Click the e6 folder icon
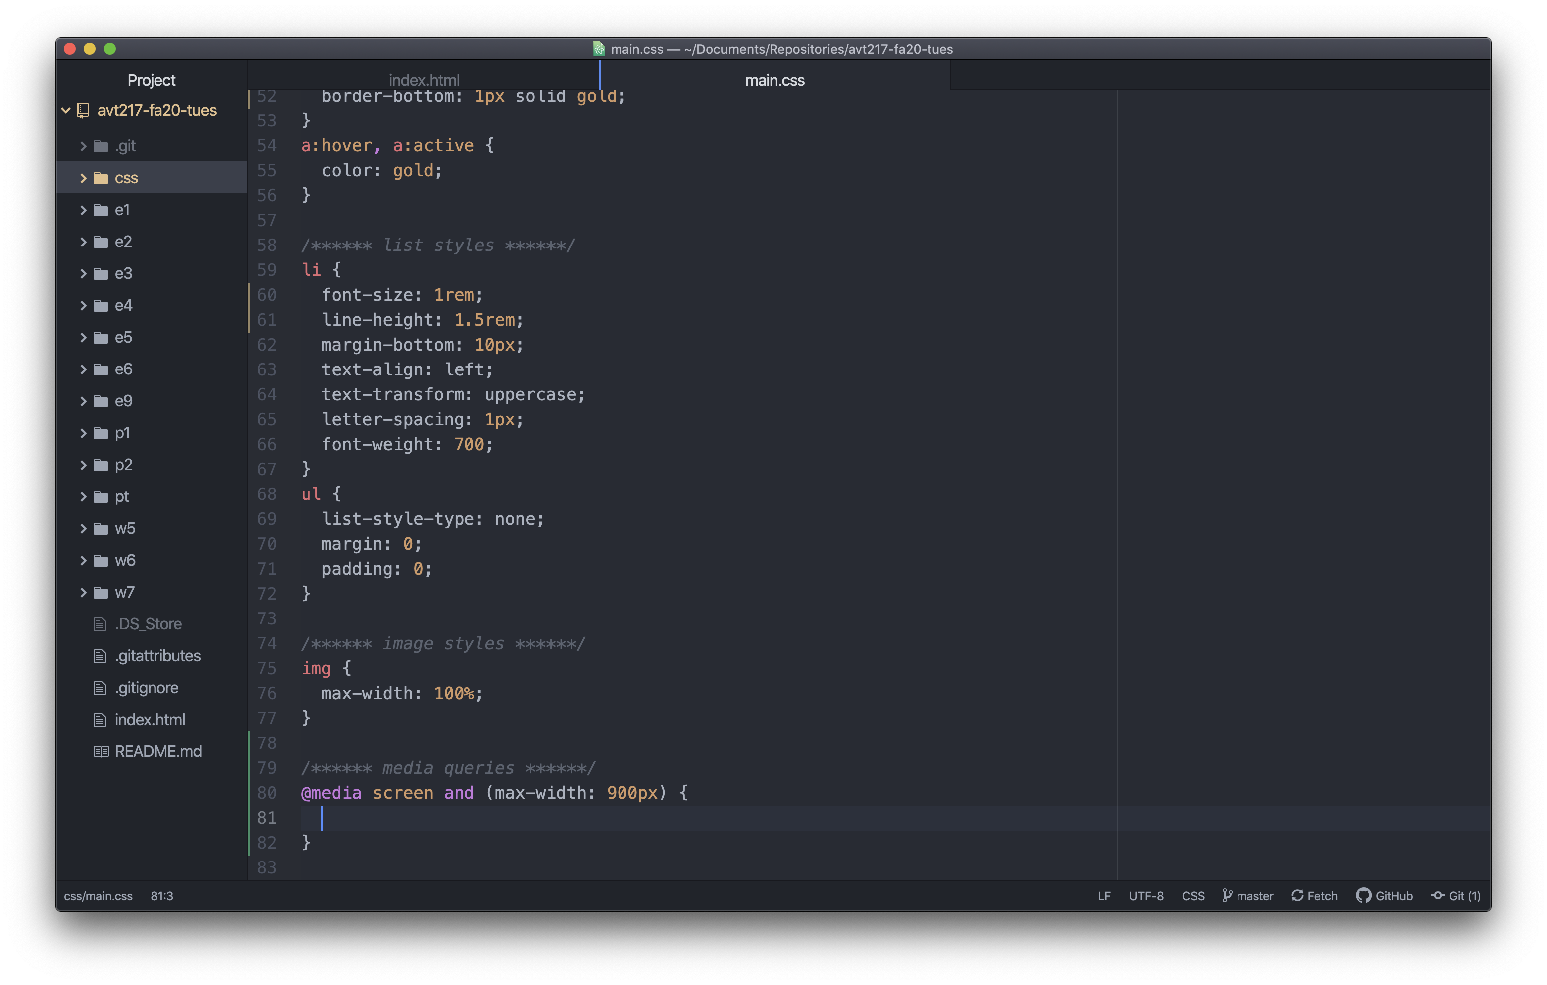Image resolution: width=1547 pixels, height=985 pixels. click(101, 369)
